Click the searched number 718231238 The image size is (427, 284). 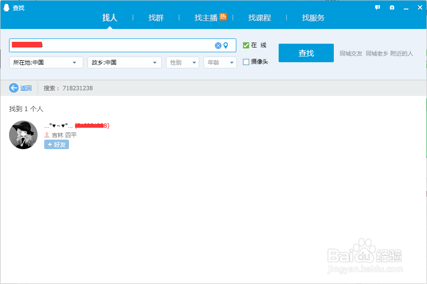pos(78,88)
